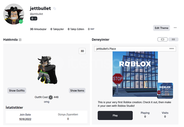
Task: Click the profile avatar headshot
Action: [14, 14]
